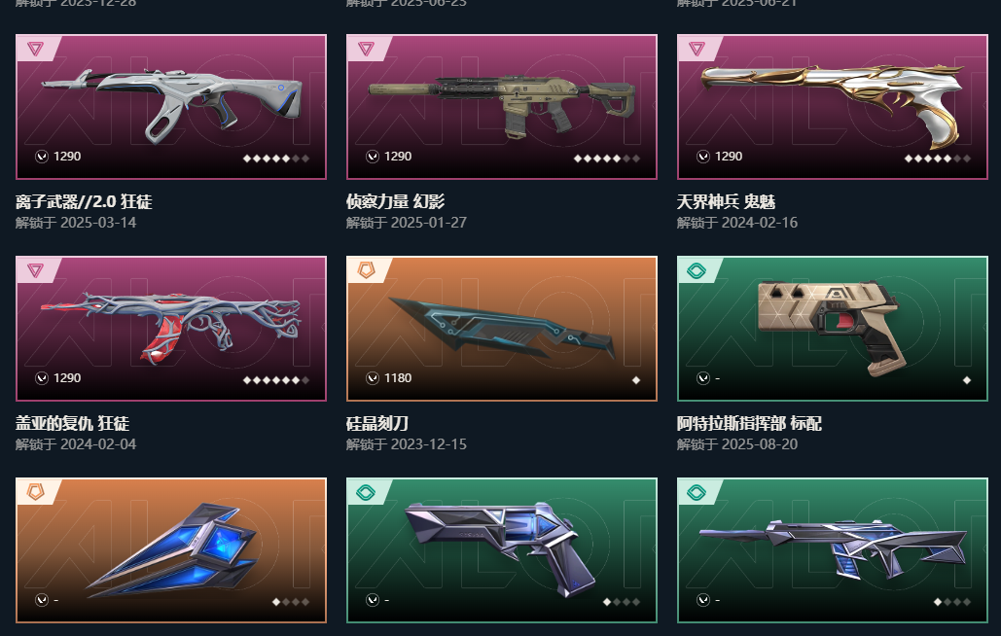Click the 硅晶刻刀 title label
The width and height of the screenshot is (1001, 636).
coord(376,423)
